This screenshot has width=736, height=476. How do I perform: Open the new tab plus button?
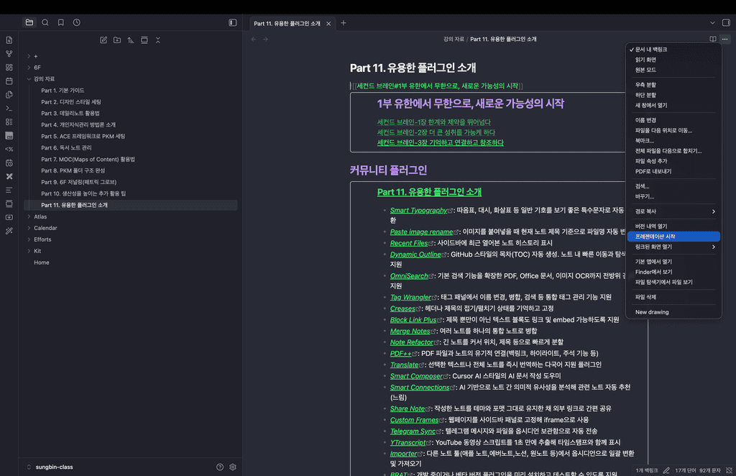344,23
